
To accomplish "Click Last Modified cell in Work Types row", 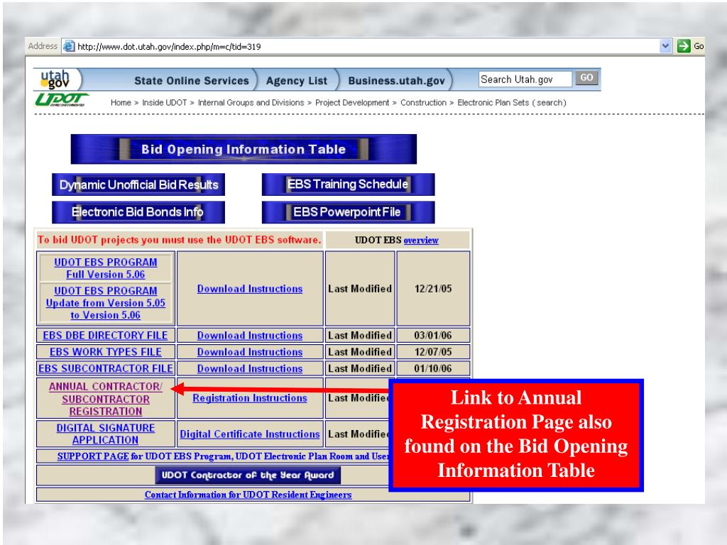I will [x=360, y=352].
